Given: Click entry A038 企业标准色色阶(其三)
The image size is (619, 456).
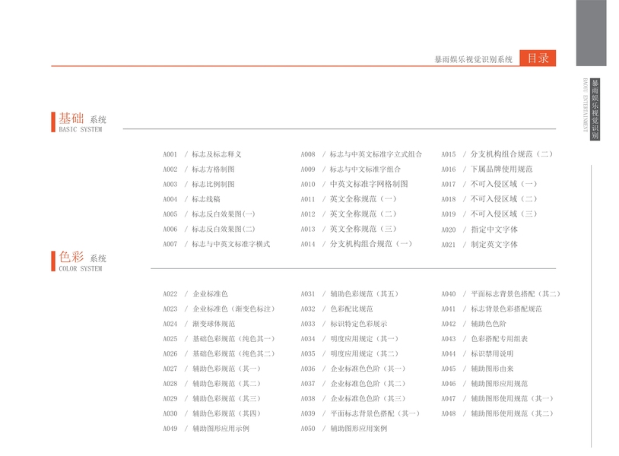Looking at the screenshot, I should coord(353,399).
